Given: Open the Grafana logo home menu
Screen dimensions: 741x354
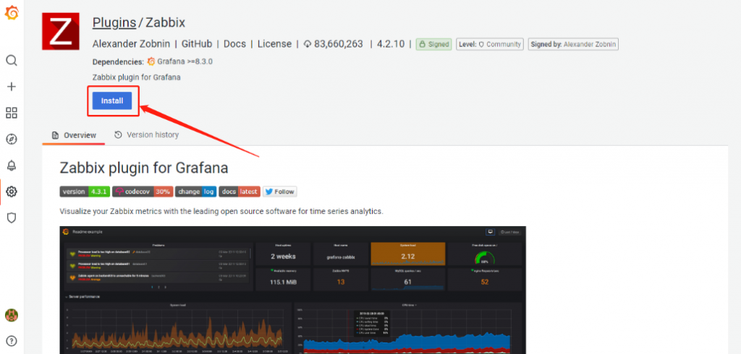Looking at the screenshot, I should (x=12, y=14).
